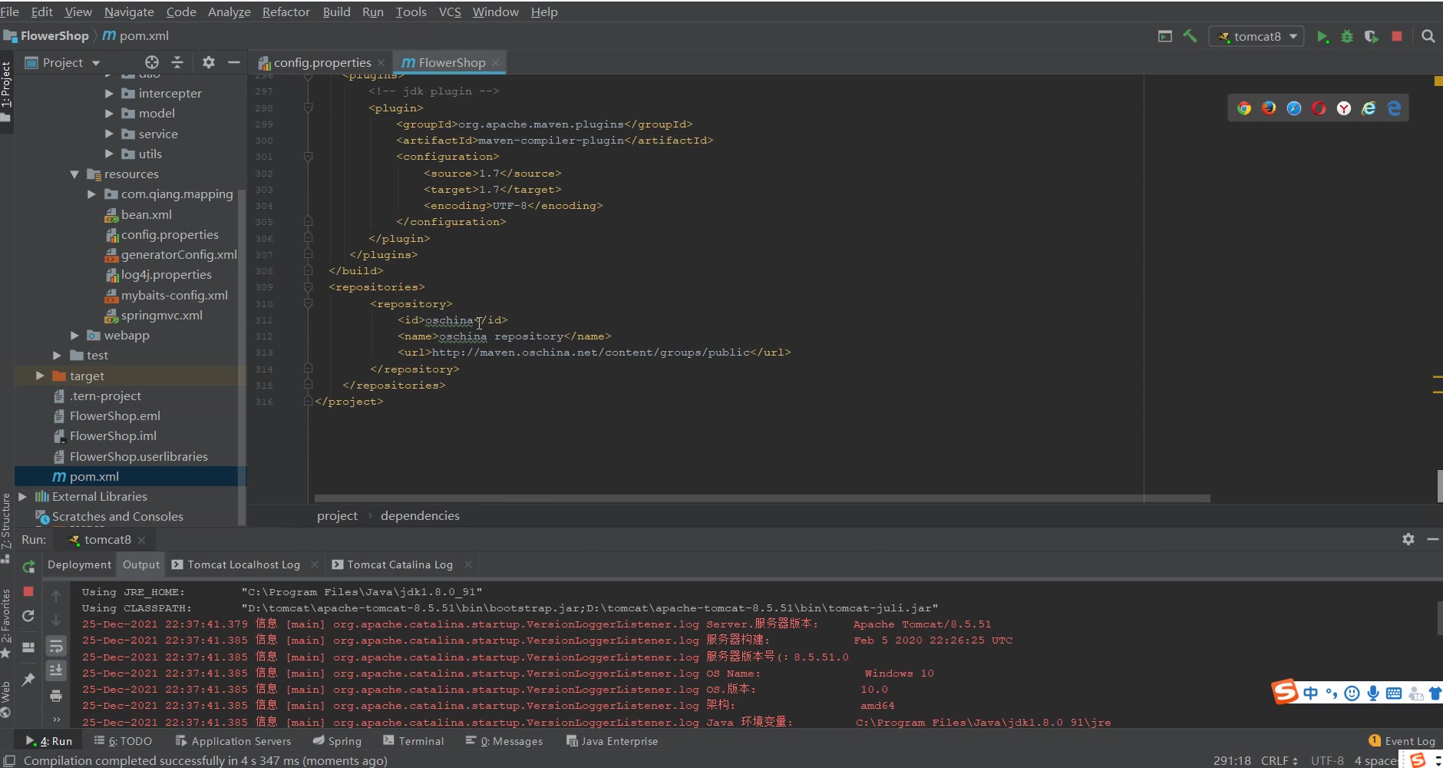This screenshot has width=1443, height=768.
Task: Stop the server with the red Stop icon
Action: (x=1397, y=36)
